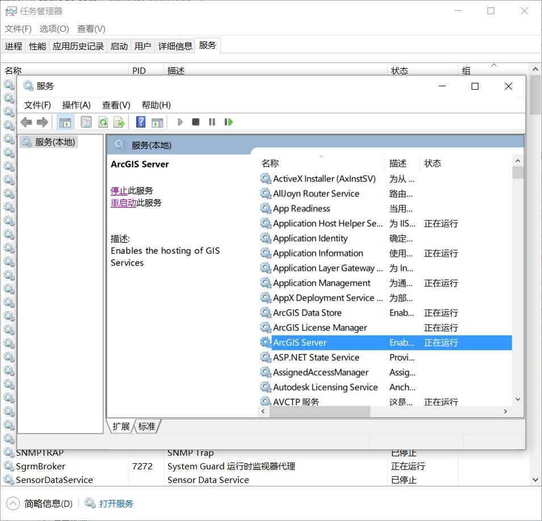
Task: Click 重启动 link to restart service
Action: (x=123, y=203)
